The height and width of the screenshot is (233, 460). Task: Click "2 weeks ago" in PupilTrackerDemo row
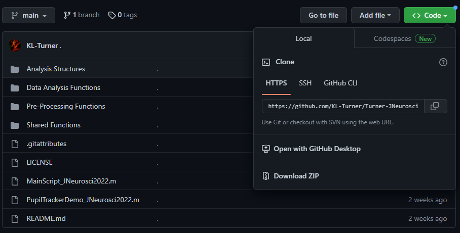click(x=428, y=200)
